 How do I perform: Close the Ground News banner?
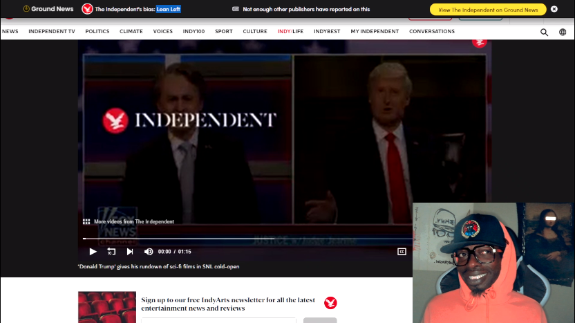554,9
